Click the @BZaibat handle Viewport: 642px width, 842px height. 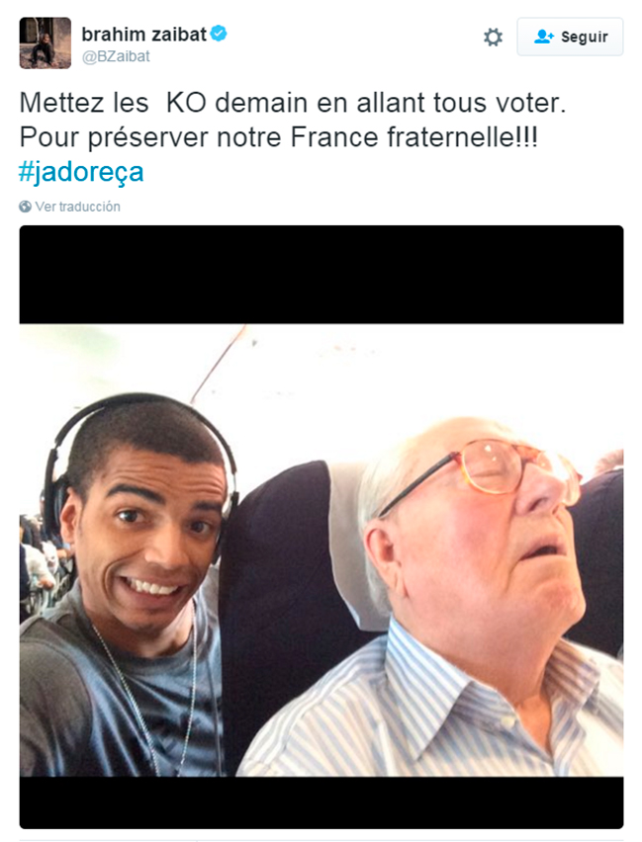click(116, 56)
